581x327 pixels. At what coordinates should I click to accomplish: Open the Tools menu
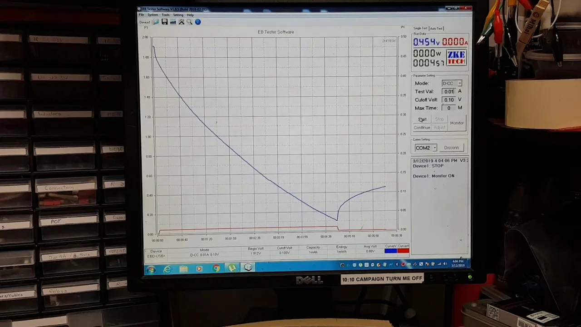coord(166,15)
